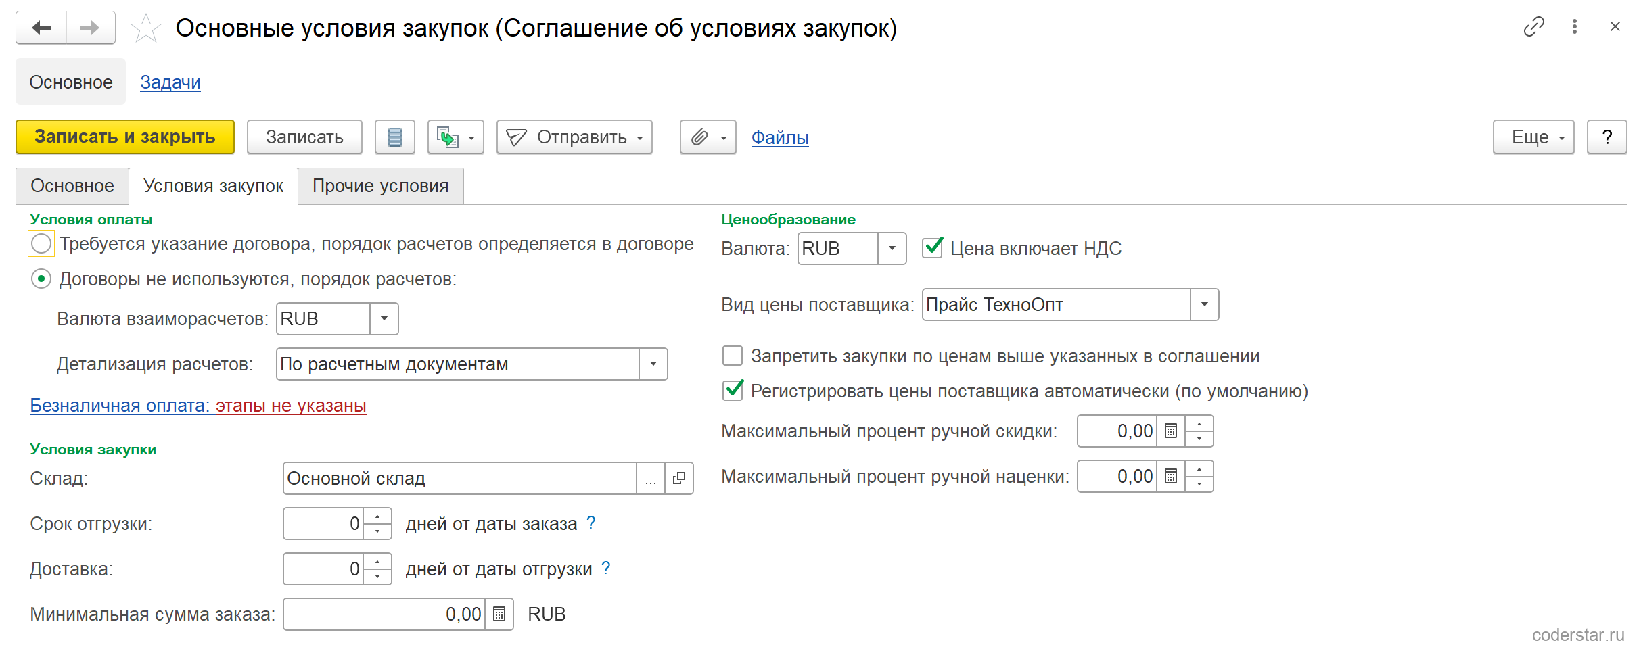Open the create-based-on icon dropdown

pos(455,137)
